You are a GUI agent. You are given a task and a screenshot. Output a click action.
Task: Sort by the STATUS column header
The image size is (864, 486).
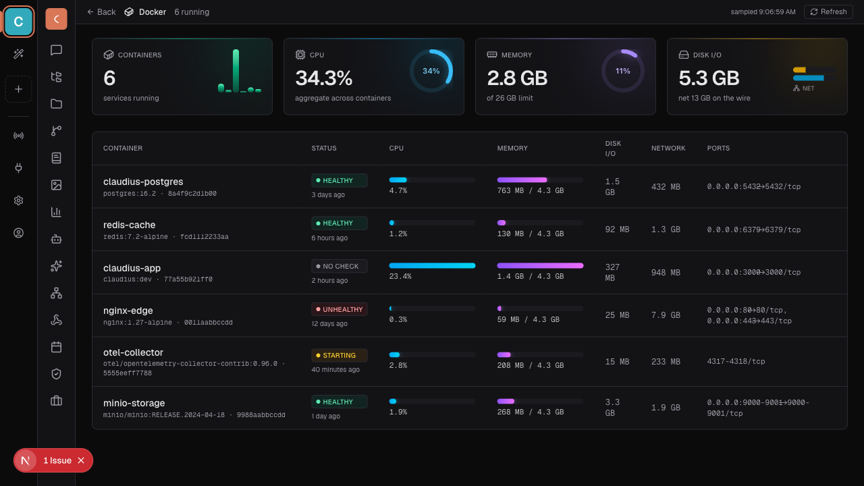324,148
